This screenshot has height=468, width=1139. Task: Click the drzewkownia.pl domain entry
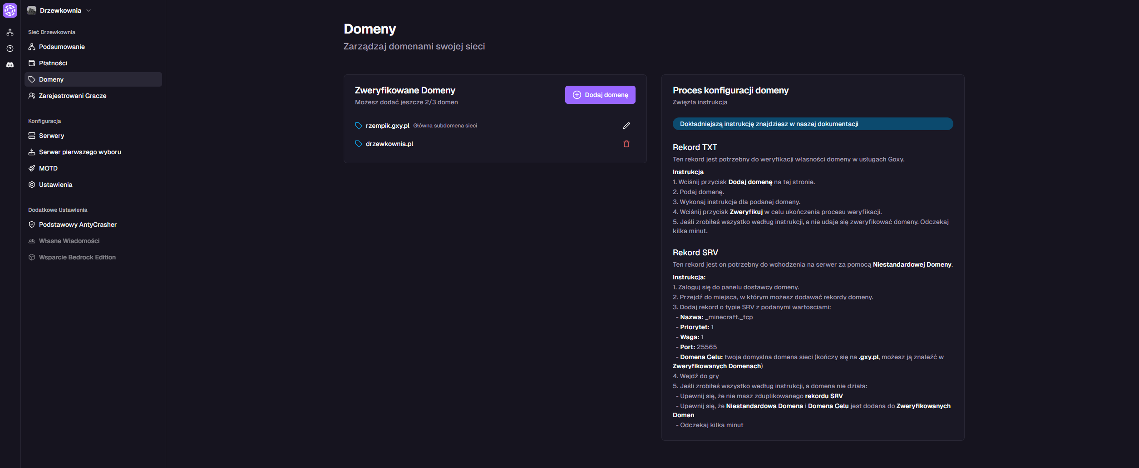[389, 144]
